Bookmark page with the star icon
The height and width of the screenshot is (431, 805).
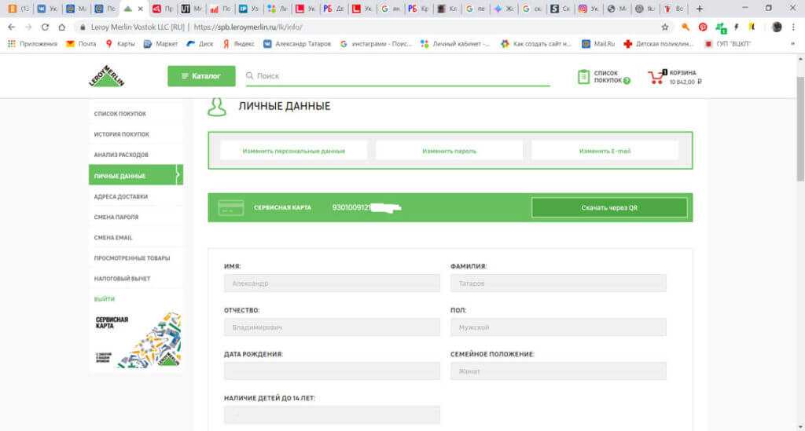(x=665, y=27)
